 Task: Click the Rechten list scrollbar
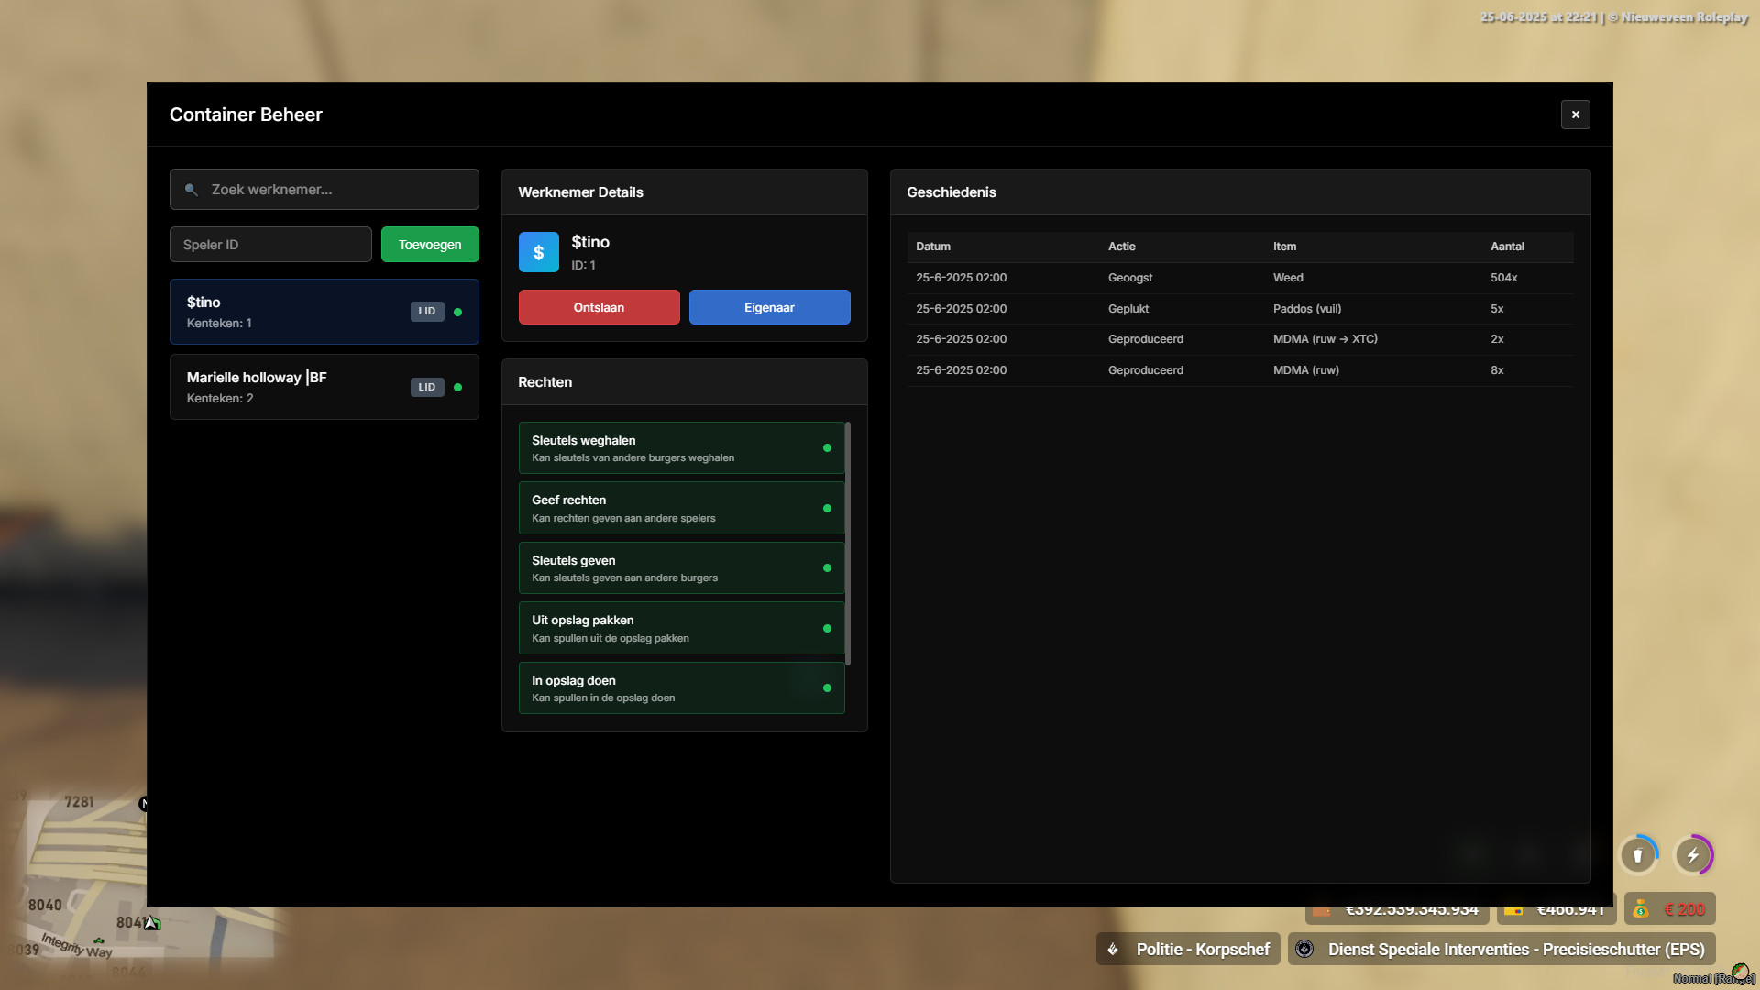(848, 543)
